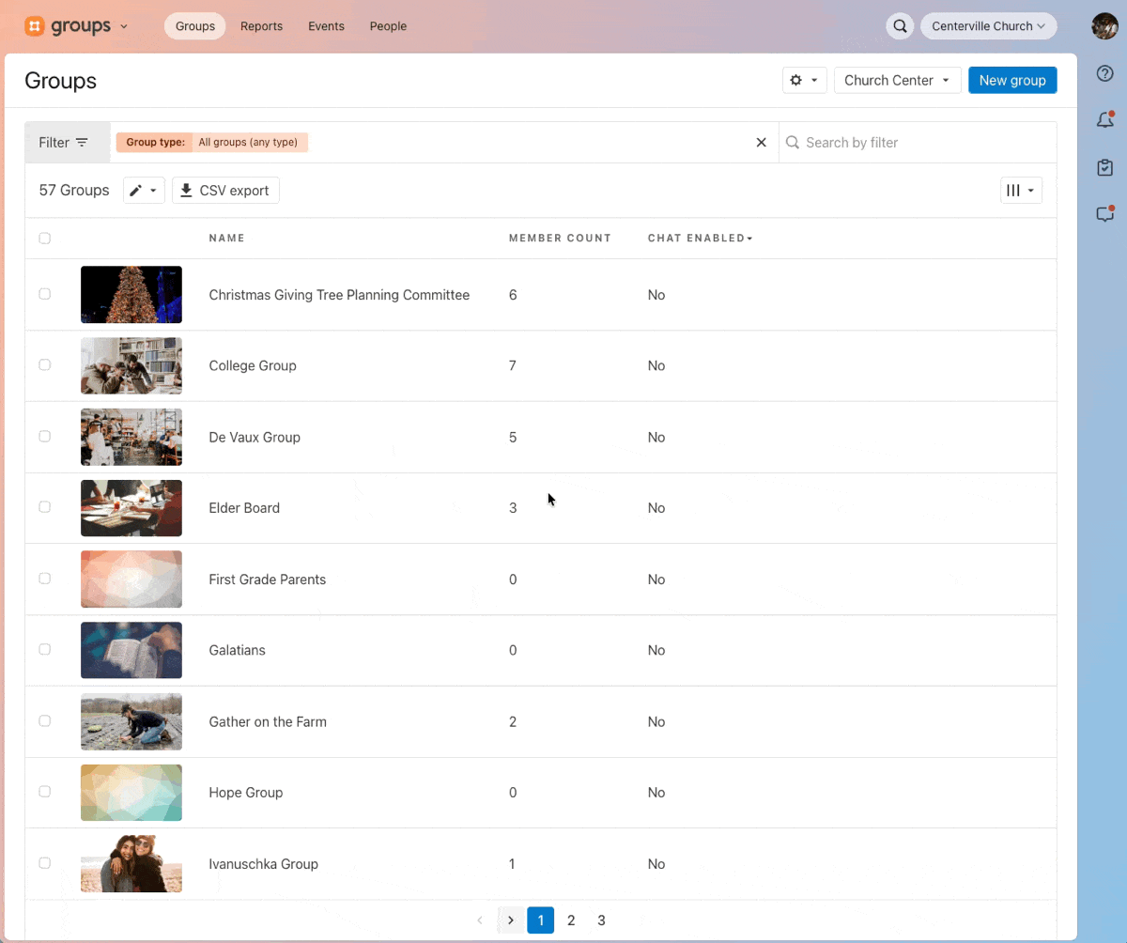Open the Gather on the Farm name
Screen dimensions: 1127x943
tap(268, 721)
